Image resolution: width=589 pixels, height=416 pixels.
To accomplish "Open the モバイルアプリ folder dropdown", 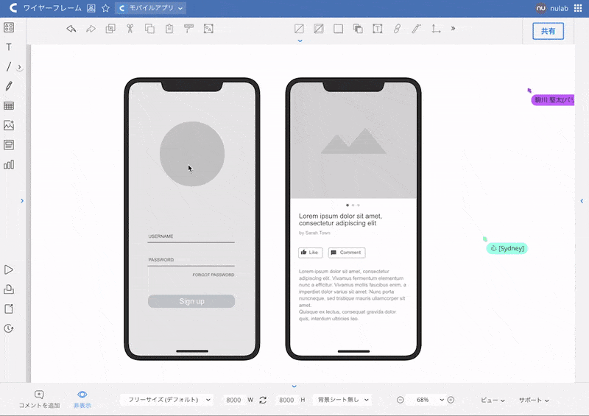I will coord(151,8).
